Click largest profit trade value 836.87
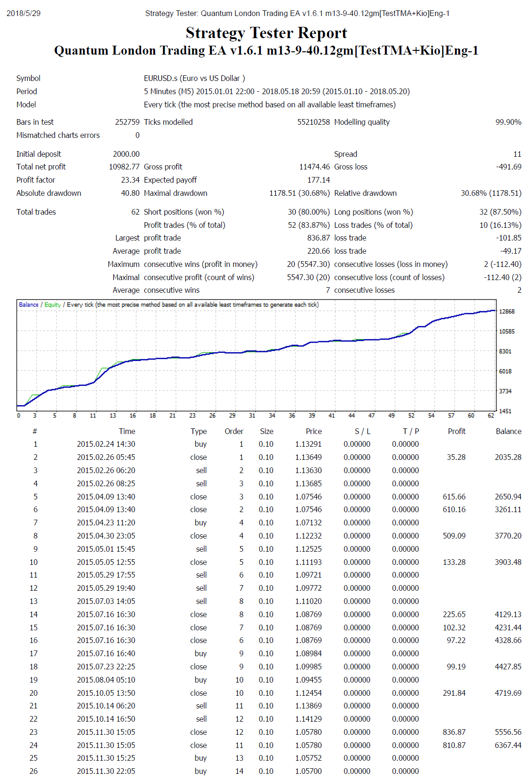Viewport: 532px width, 780px height. pos(319,238)
